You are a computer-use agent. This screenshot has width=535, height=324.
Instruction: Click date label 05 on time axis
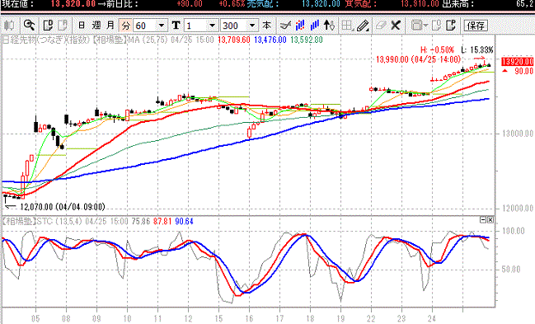point(35,319)
